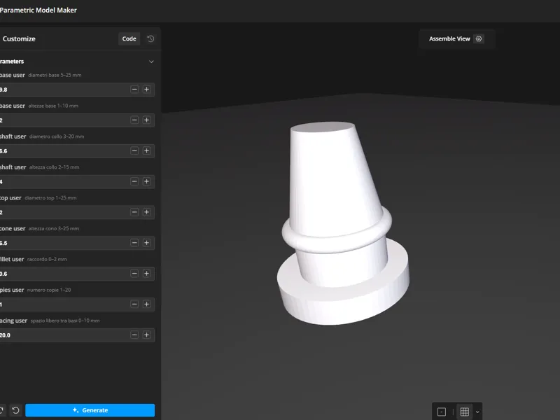Decrease altezza collo value with minus
This screenshot has height=420, width=560.
[x=134, y=181]
